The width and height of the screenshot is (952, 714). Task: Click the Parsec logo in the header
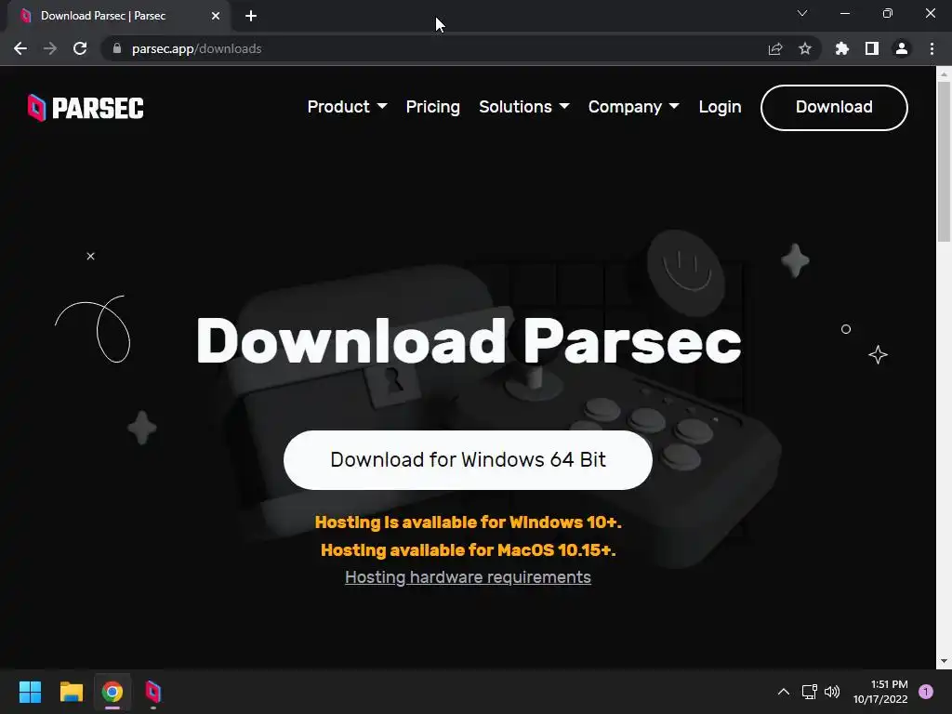click(x=86, y=108)
